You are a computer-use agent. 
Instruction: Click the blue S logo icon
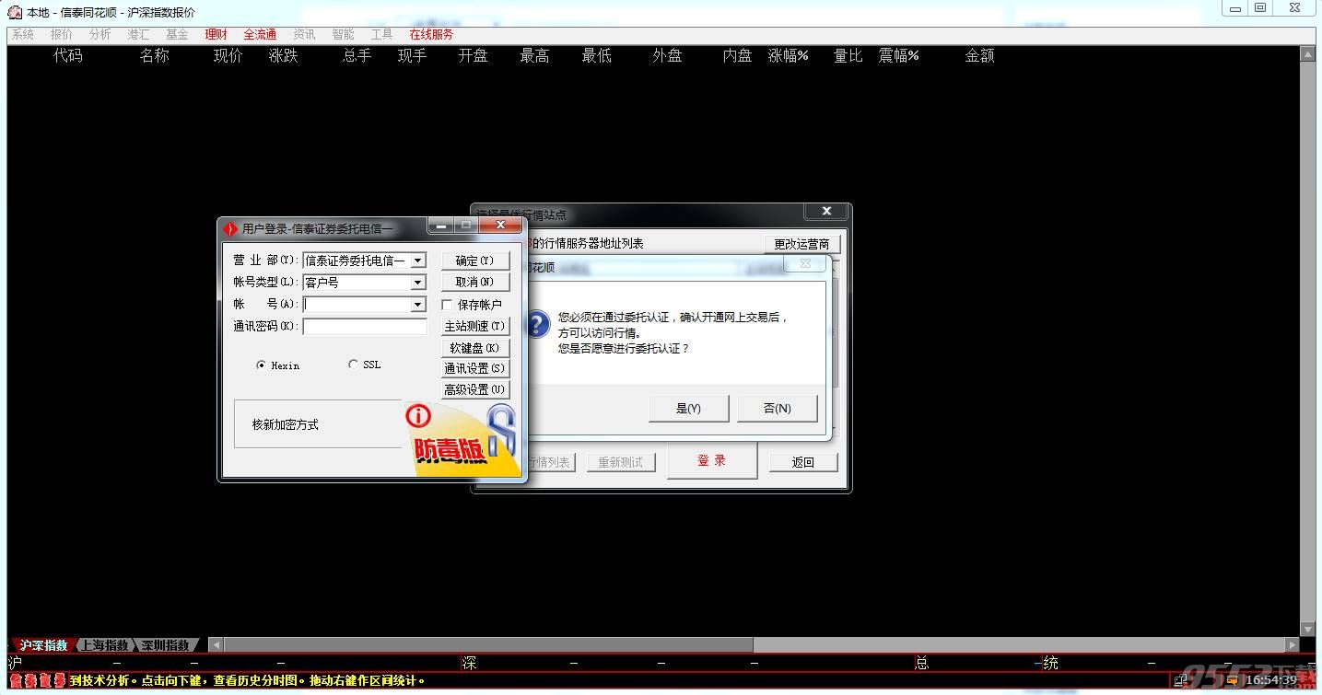click(x=502, y=430)
